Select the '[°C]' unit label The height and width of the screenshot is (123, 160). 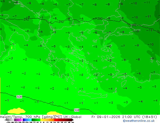coord(58,117)
